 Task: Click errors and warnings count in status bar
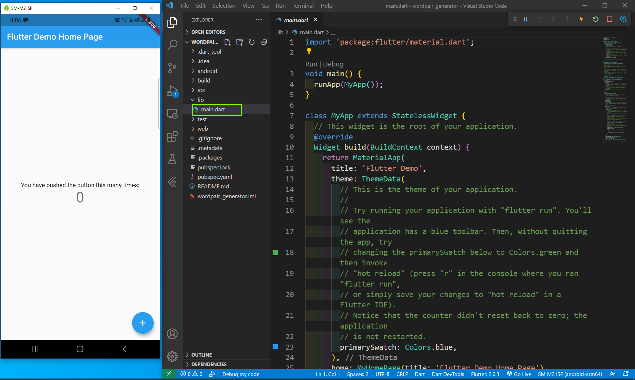tap(192, 374)
